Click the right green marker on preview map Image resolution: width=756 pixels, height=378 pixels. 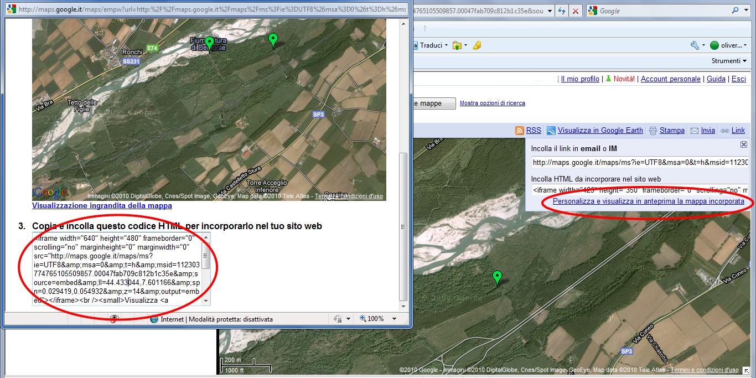pos(272,40)
